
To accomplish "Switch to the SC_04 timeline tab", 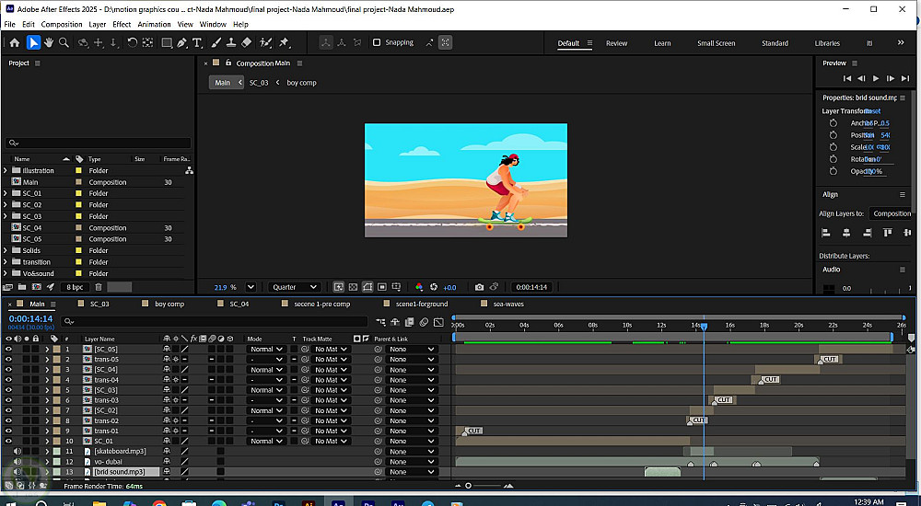I will (239, 304).
